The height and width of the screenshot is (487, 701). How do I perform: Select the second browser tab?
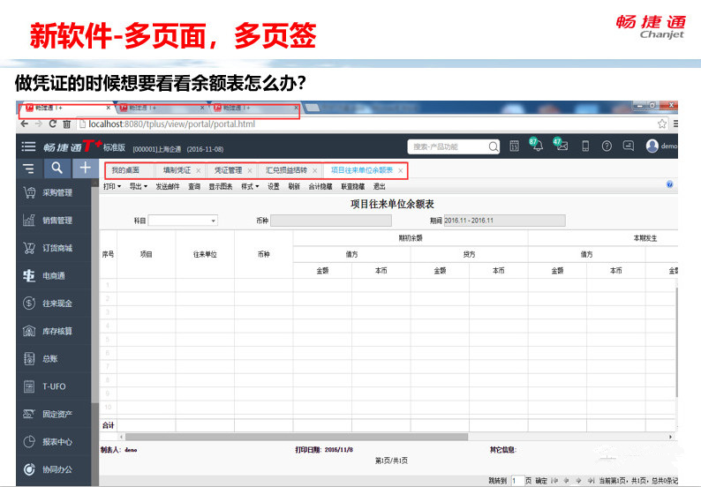(162, 108)
